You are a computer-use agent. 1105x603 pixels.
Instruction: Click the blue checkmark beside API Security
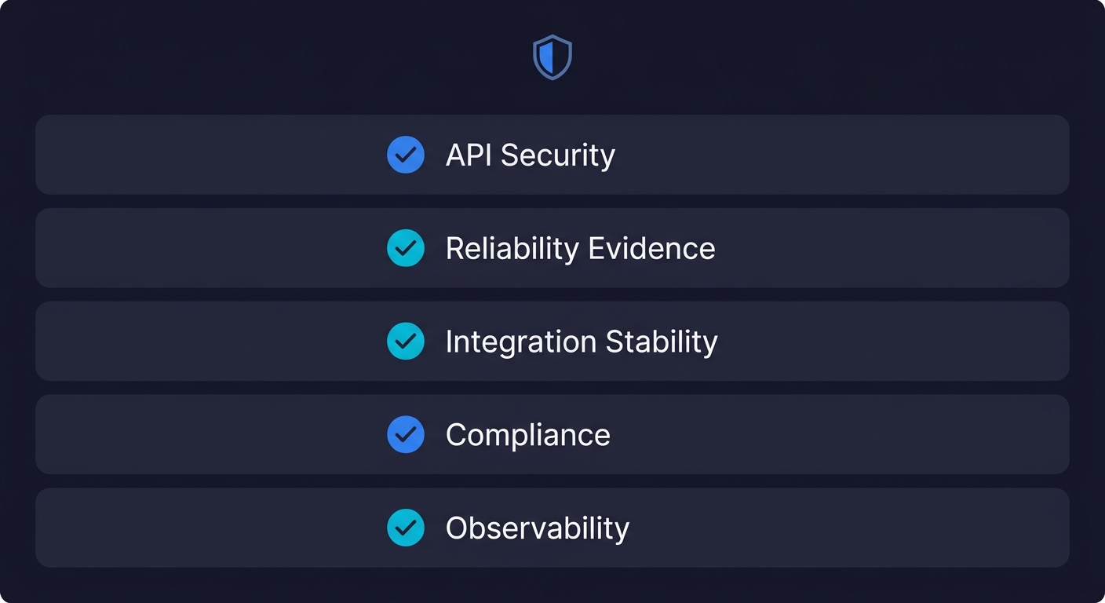[x=406, y=155]
